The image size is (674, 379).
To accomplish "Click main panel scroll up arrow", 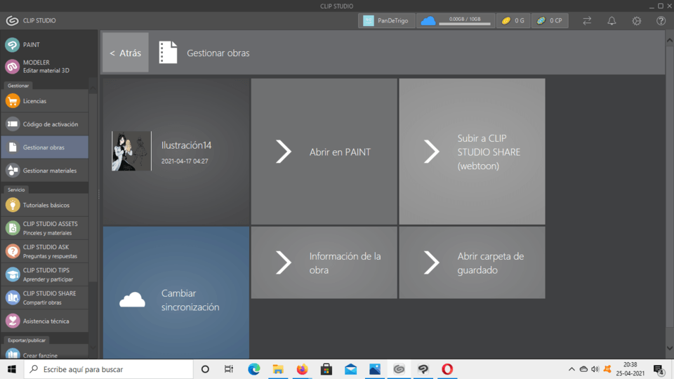I will [669, 41].
